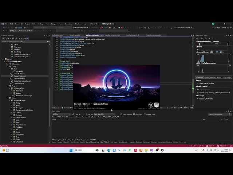
Task: Click the Diagnostic Tools timeline ruler
Action: coord(214,44)
